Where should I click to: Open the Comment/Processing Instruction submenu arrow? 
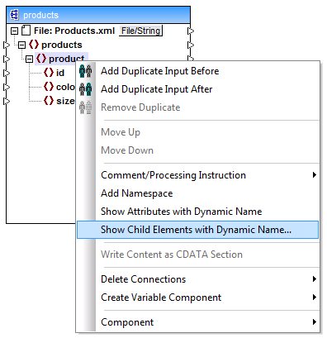[315, 175]
